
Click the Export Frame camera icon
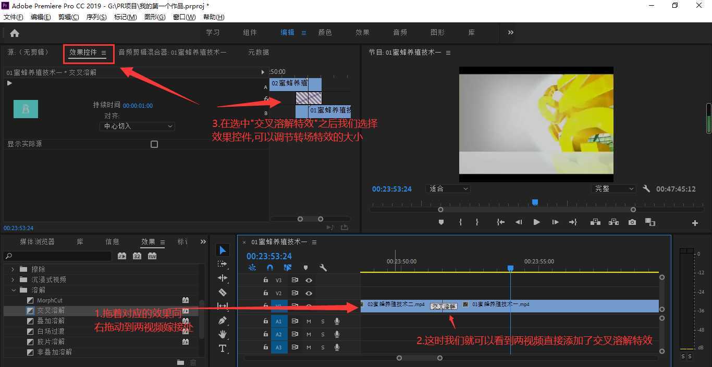[632, 222]
